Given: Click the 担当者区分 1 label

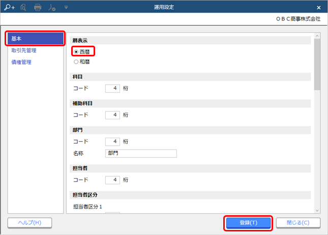Looking at the screenshot, I should [87, 207].
